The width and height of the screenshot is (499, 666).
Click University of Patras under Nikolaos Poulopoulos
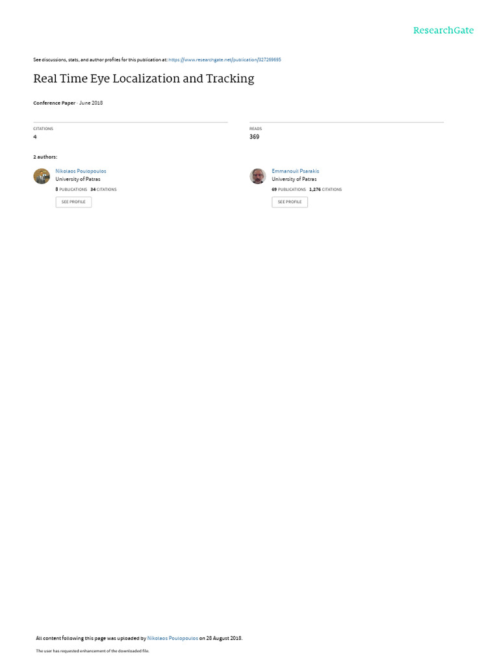pos(78,180)
